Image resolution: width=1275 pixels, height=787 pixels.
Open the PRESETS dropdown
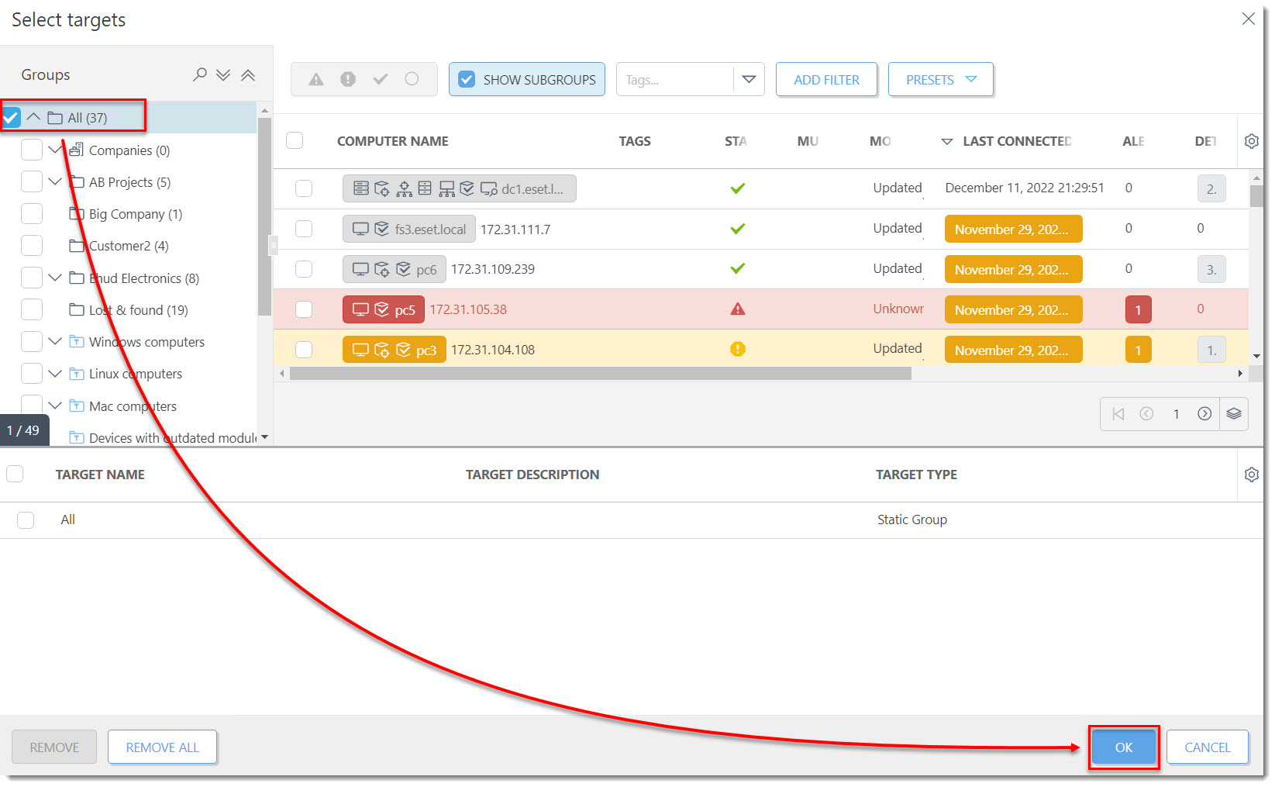point(941,79)
